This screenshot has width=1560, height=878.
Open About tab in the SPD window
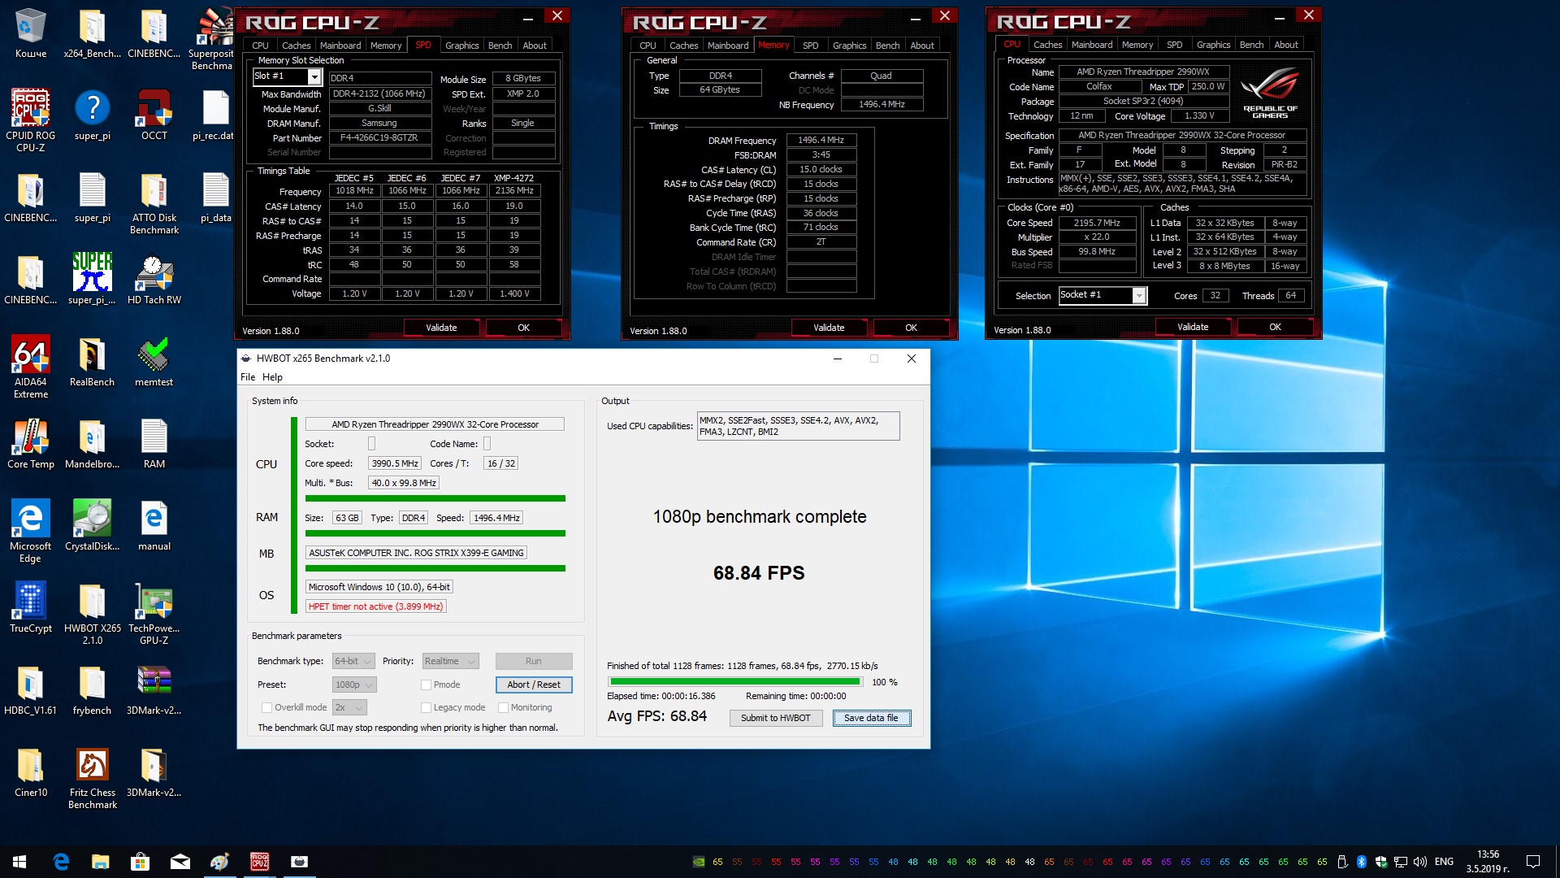click(x=535, y=46)
